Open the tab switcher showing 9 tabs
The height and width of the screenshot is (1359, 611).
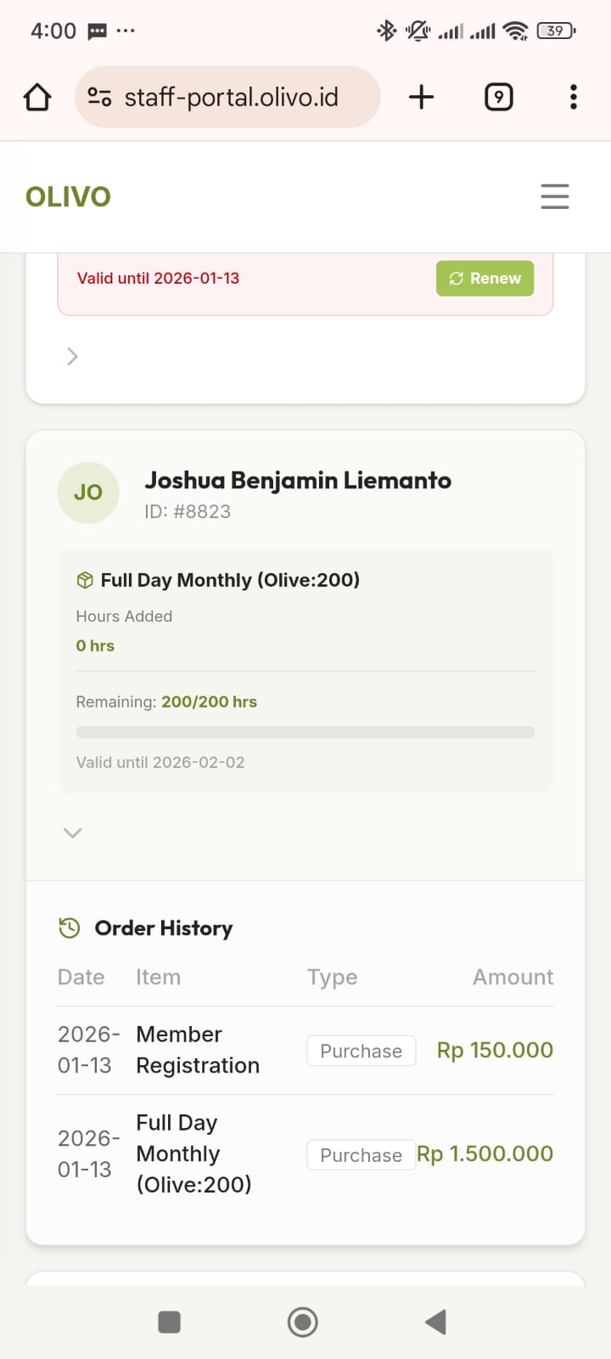[x=498, y=98]
